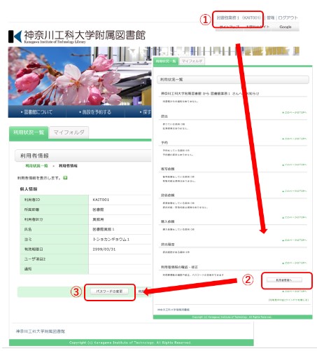Switch to the large マイフォルダ tab
This screenshot has width=317, height=351.
(x=69, y=132)
